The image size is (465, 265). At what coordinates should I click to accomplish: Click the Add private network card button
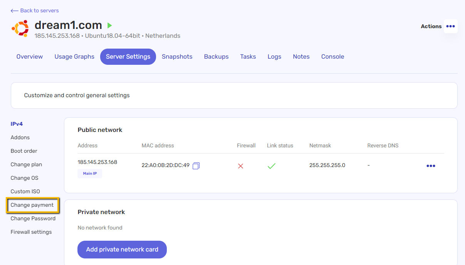[x=122, y=250]
